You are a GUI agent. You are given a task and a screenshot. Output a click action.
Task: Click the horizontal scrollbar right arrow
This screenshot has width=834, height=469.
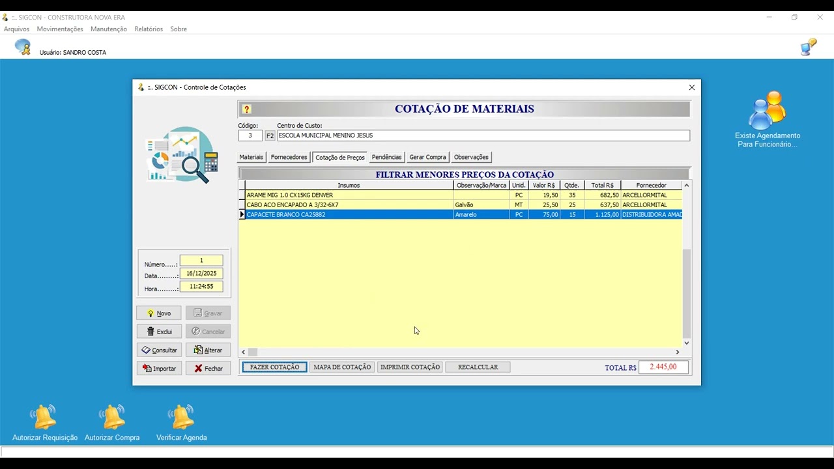click(677, 352)
